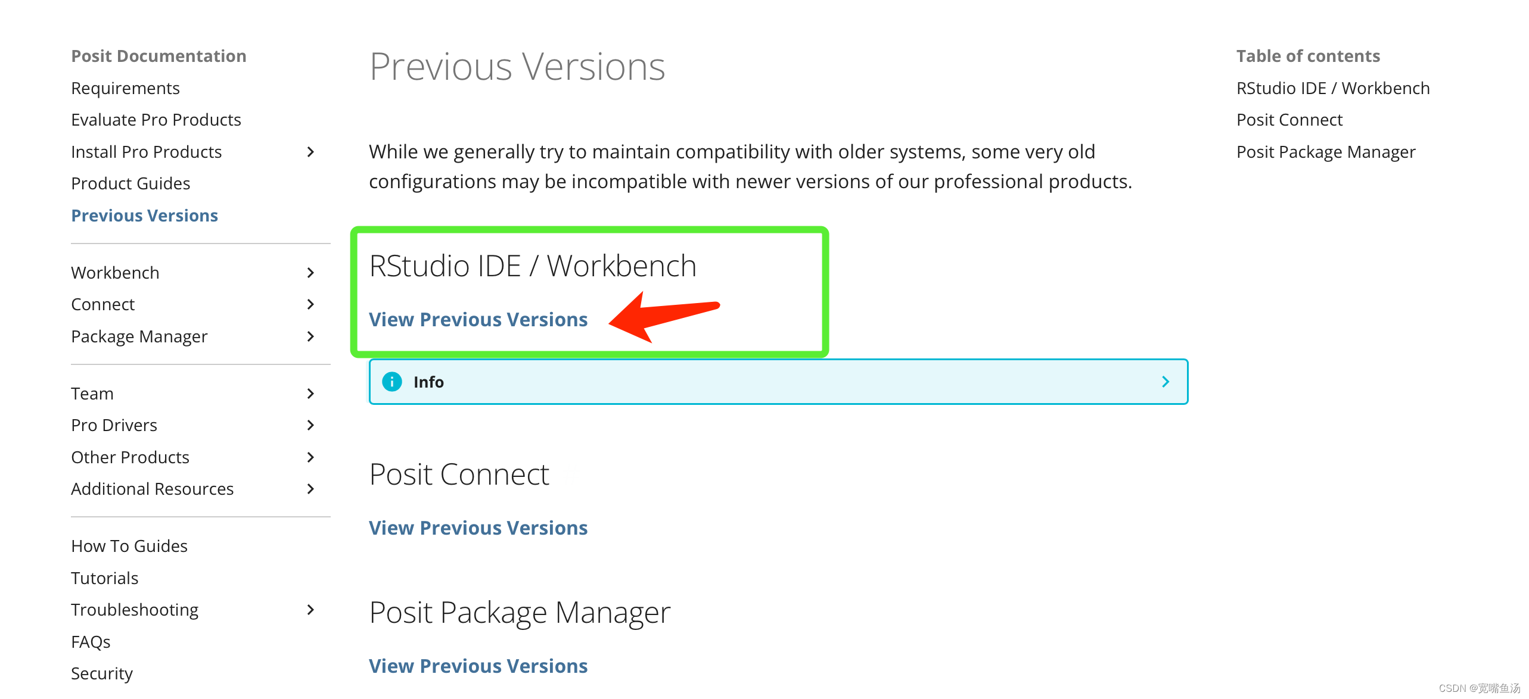The image size is (1529, 699).
Task: Expand Install Pro Products chevron
Action: coord(310,152)
